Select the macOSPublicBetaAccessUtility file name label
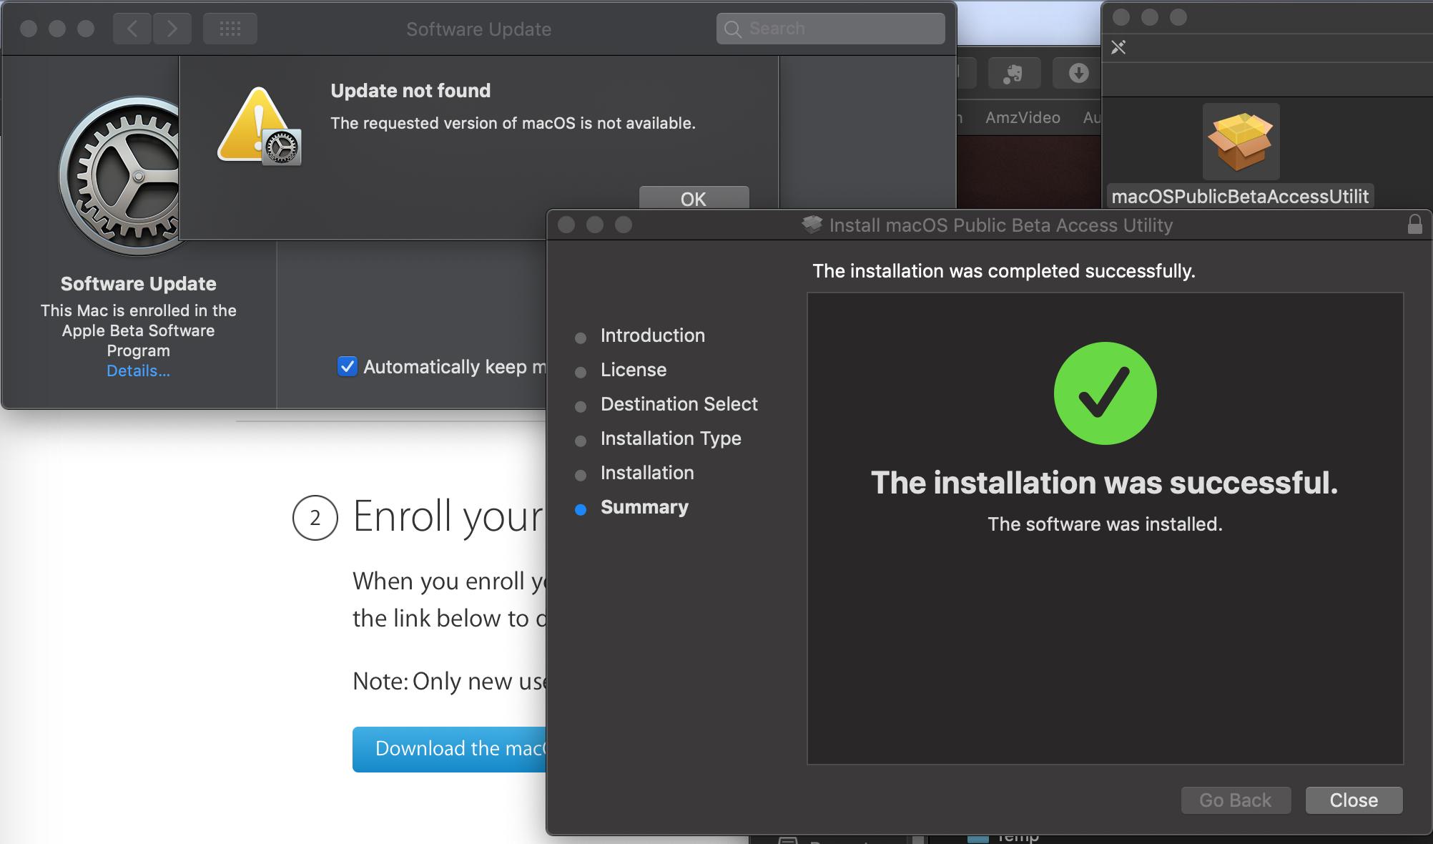1433x844 pixels. tap(1240, 196)
